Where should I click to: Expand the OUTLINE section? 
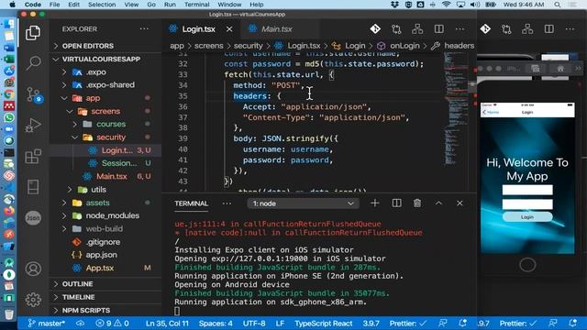pyautogui.click(x=77, y=284)
